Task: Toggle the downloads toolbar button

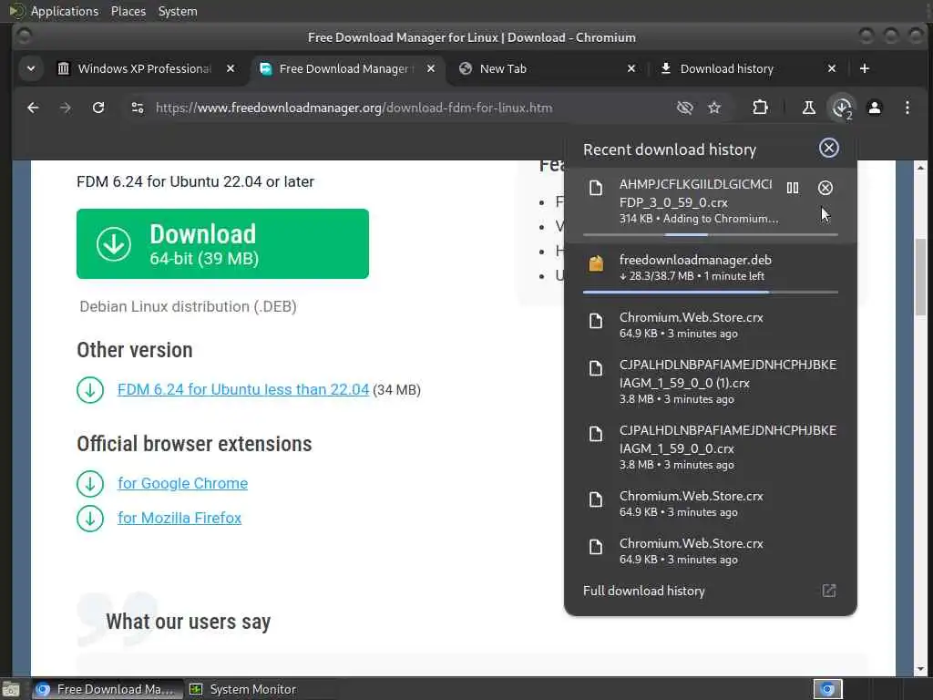Action: pos(841,108)
